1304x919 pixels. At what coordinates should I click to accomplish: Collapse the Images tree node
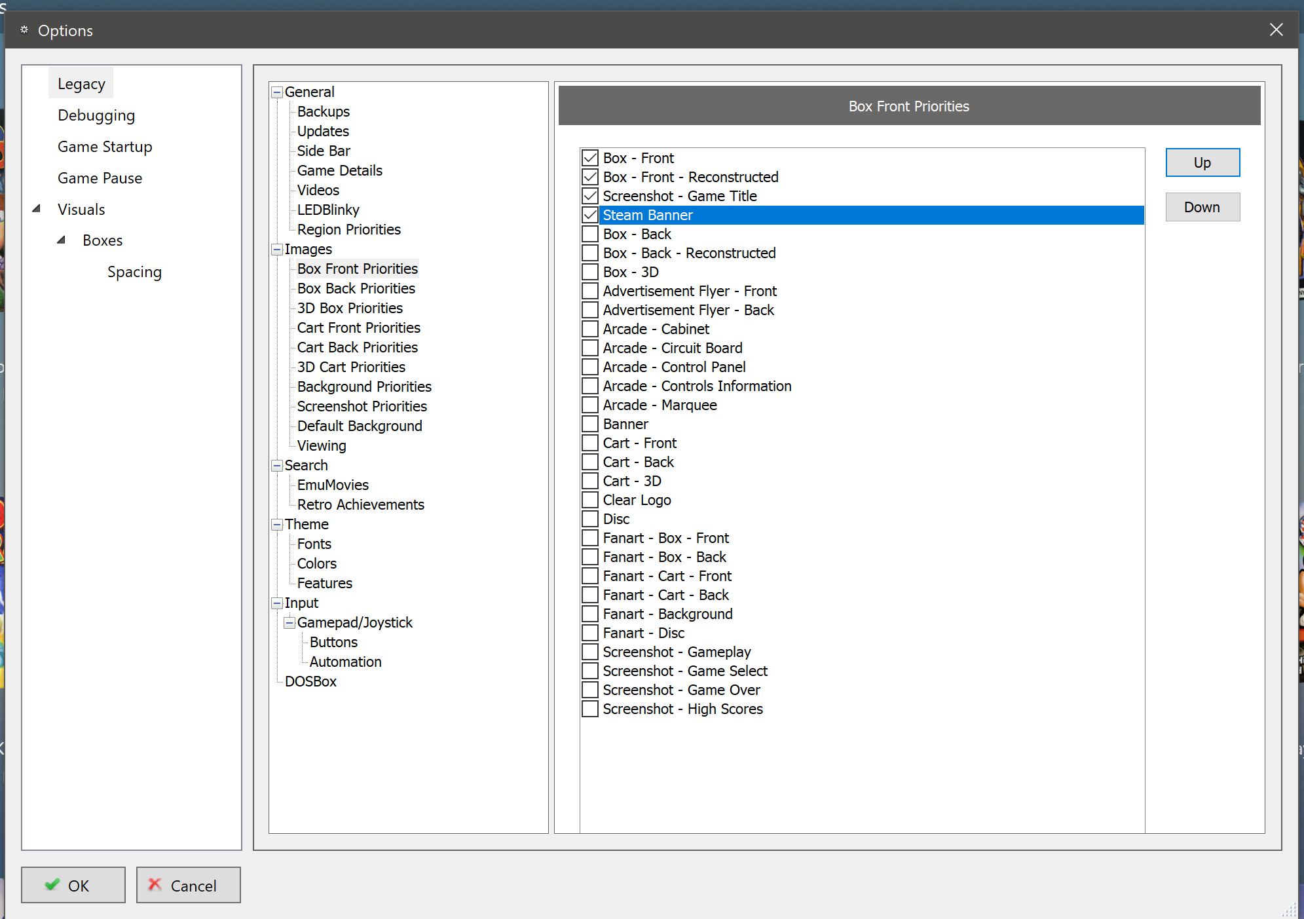click(x=277, y=250)
